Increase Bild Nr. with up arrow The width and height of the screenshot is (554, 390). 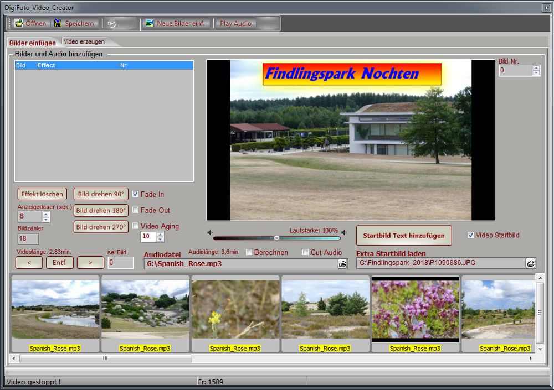tap(536, 68)
